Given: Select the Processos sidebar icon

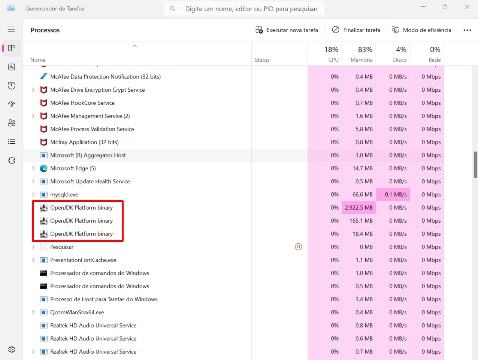Looking at the screenshot, I should (12, 48).
